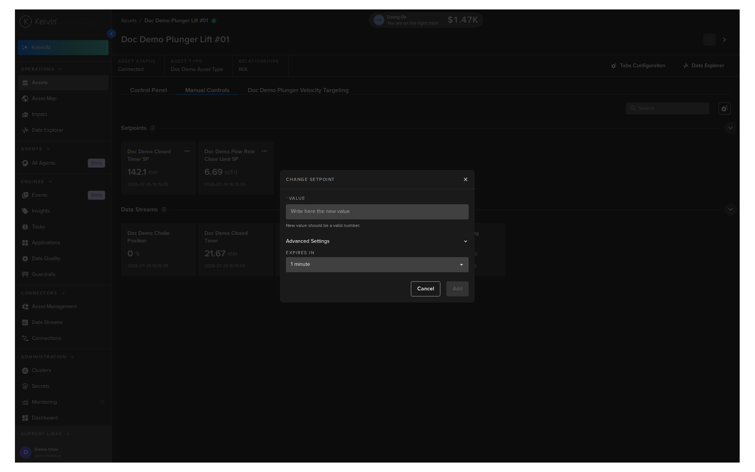Collapse the sidebar with the arrow icon

(x=112, y=34)
